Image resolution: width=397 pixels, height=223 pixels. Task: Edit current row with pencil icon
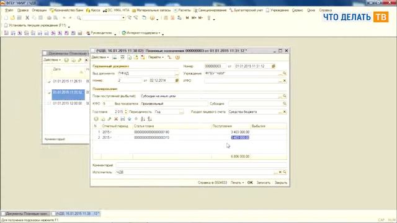[109, 119]
